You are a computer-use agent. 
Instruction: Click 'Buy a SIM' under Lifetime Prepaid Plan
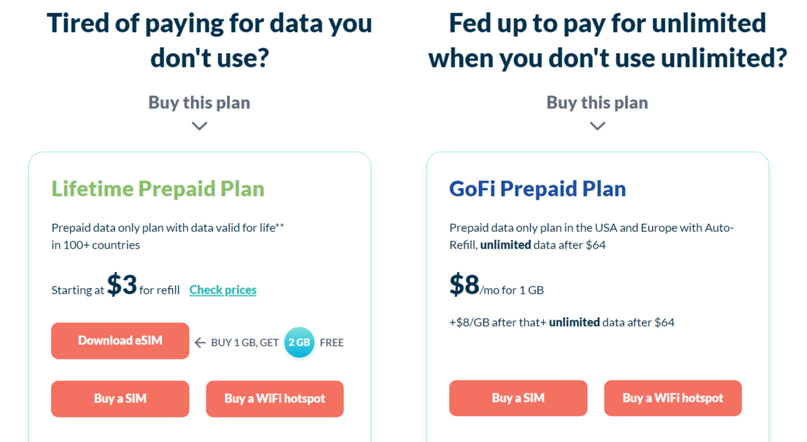click(x=120, y=398)
